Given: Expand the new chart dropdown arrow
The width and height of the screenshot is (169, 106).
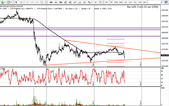Looking at the screenshot, I should [5, 2].
